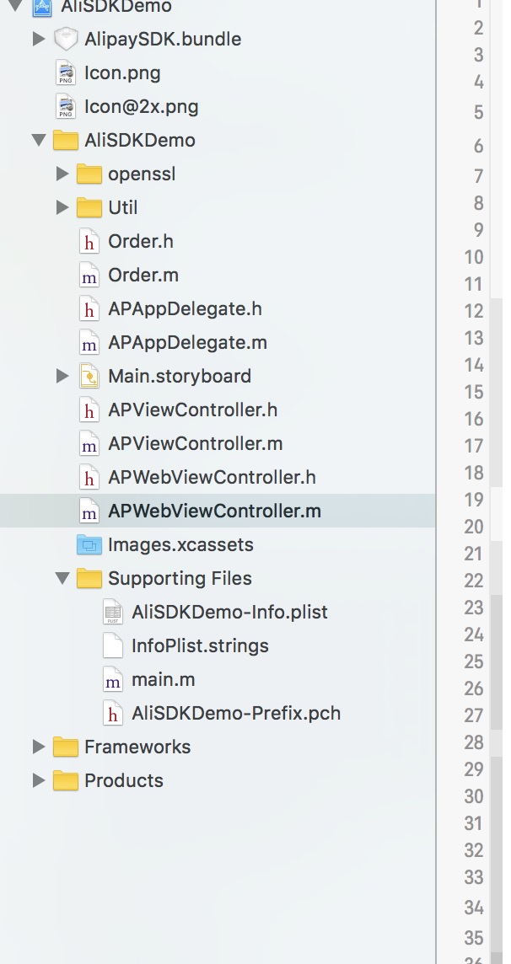
Task: Click the Products folder icon
Action: coord(65,781)
